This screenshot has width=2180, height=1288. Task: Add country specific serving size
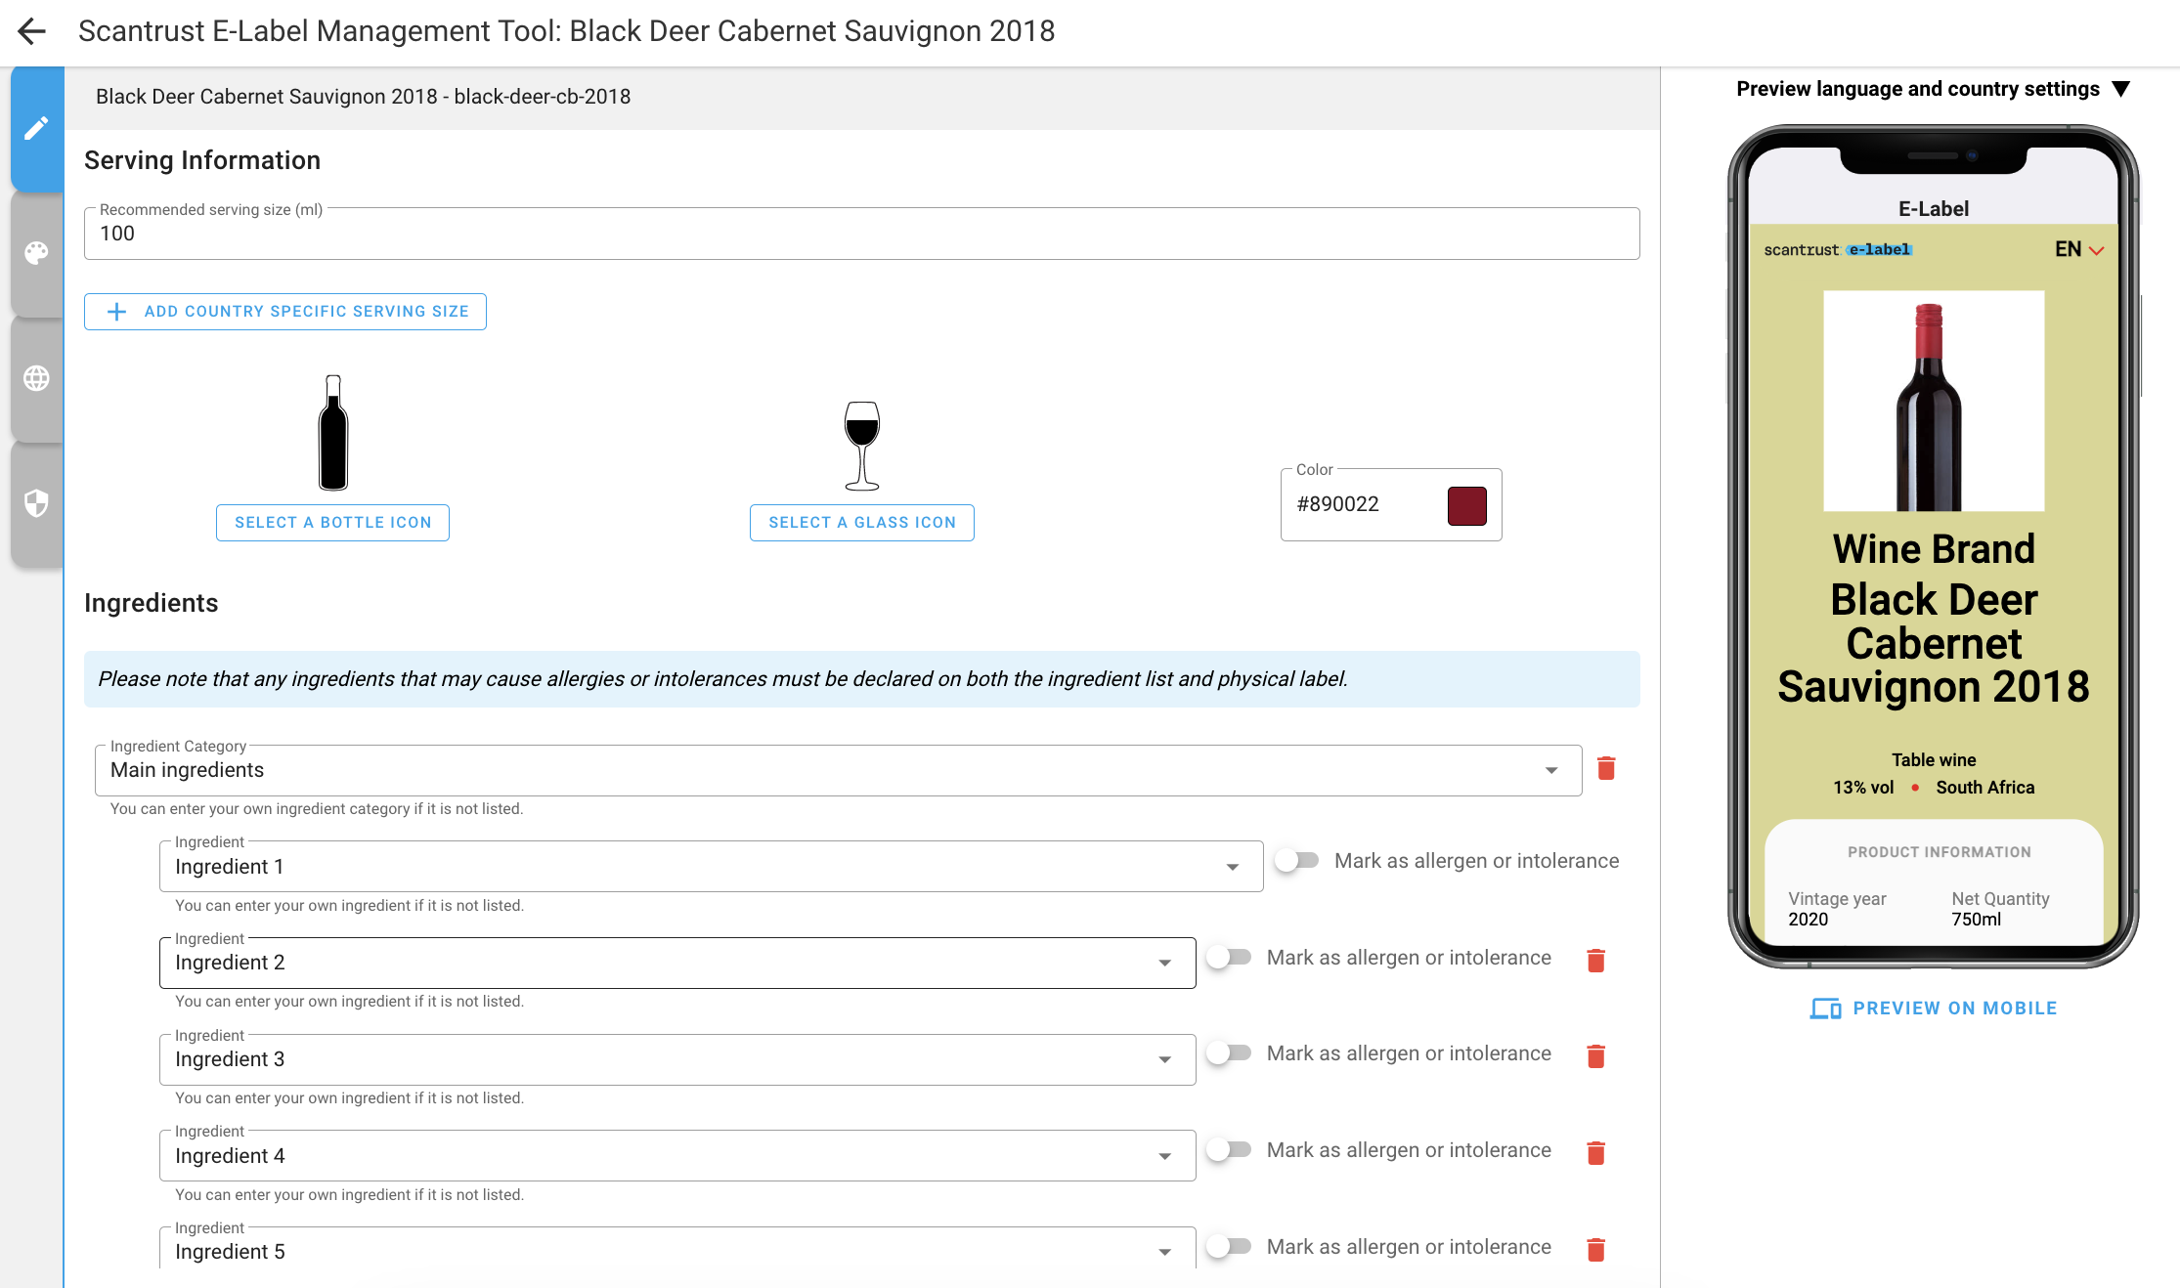(x=284, y=312)
